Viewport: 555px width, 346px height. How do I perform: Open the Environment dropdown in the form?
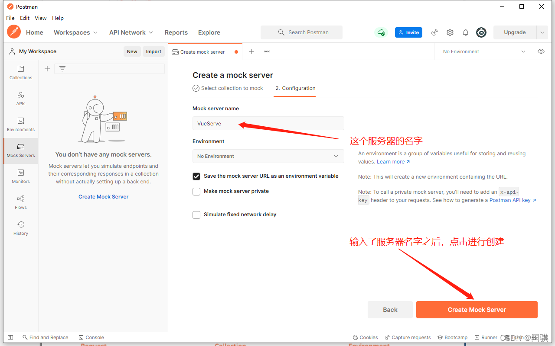click(x=268, y=156)
